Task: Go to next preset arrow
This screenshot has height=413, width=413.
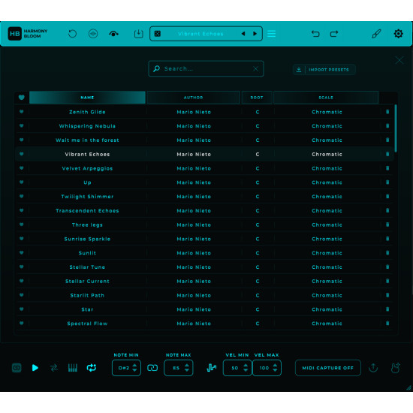Action: point(255,34)
